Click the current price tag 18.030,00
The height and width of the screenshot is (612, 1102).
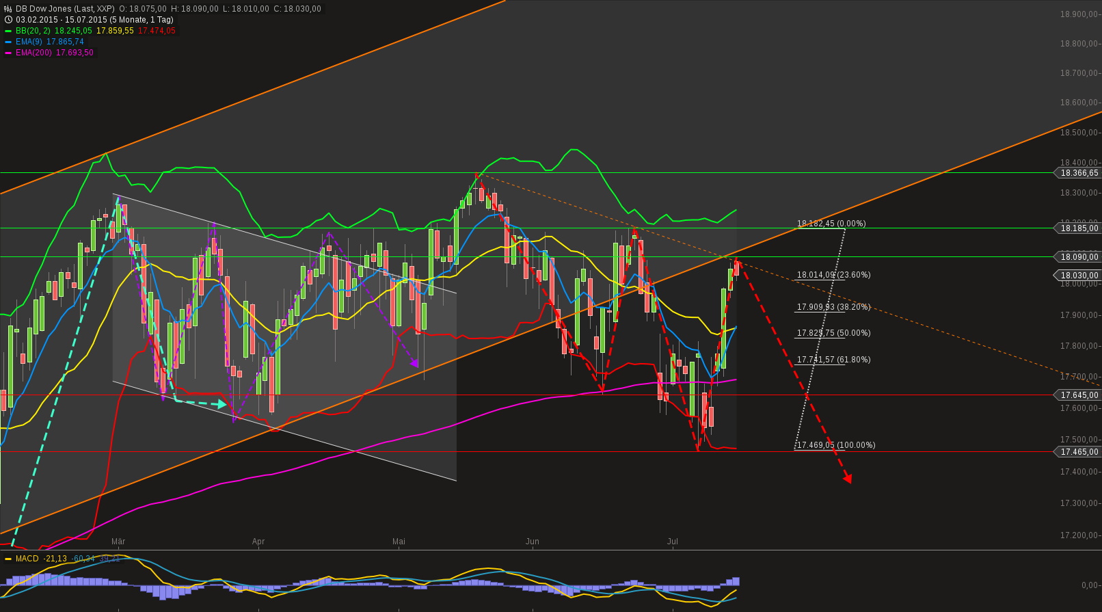1079,276
